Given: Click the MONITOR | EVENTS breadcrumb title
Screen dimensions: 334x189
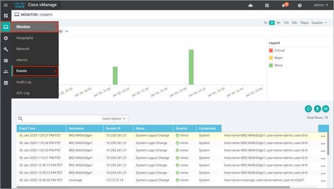Looking at the screenshot, I should coord(36,15).
